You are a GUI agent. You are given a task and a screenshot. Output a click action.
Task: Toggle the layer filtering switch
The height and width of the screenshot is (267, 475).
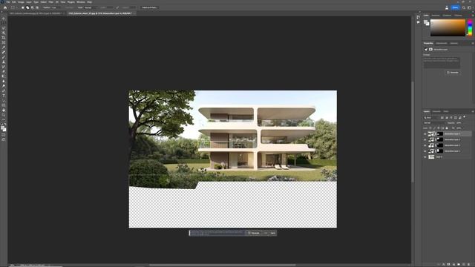point(465,117)
